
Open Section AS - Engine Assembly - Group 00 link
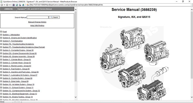tap(18, 57)
